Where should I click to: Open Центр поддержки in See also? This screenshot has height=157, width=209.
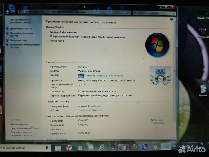coord(19,124)
